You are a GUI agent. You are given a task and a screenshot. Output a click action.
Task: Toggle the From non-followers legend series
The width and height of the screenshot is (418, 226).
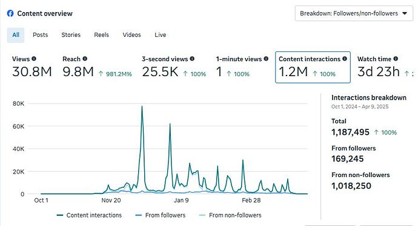(x=230, y=215)
